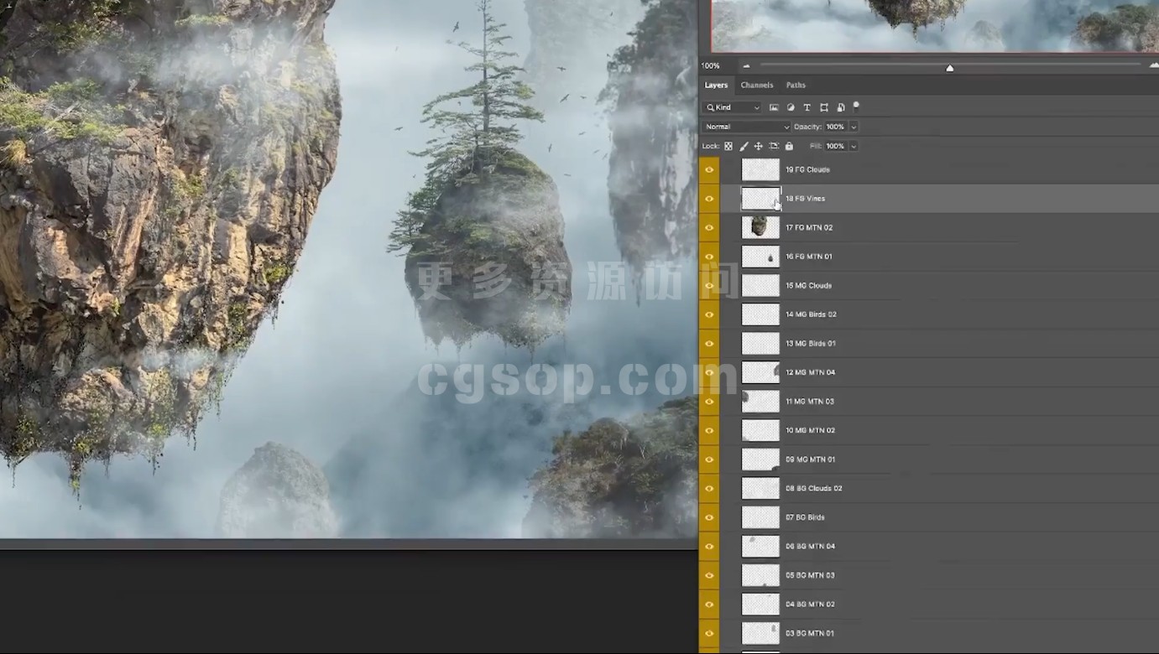The image size is (1159, 654).
Task: Lock layer position with move icon
Action: 759,146
